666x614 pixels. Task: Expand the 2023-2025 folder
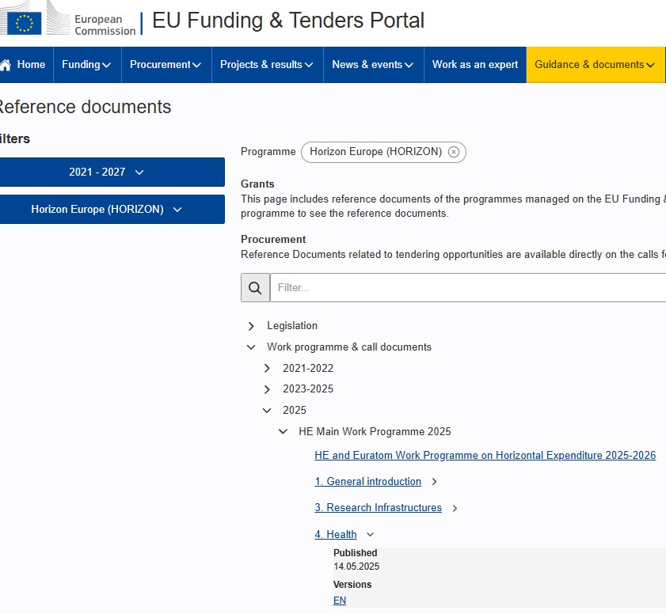tap(267, 389)
